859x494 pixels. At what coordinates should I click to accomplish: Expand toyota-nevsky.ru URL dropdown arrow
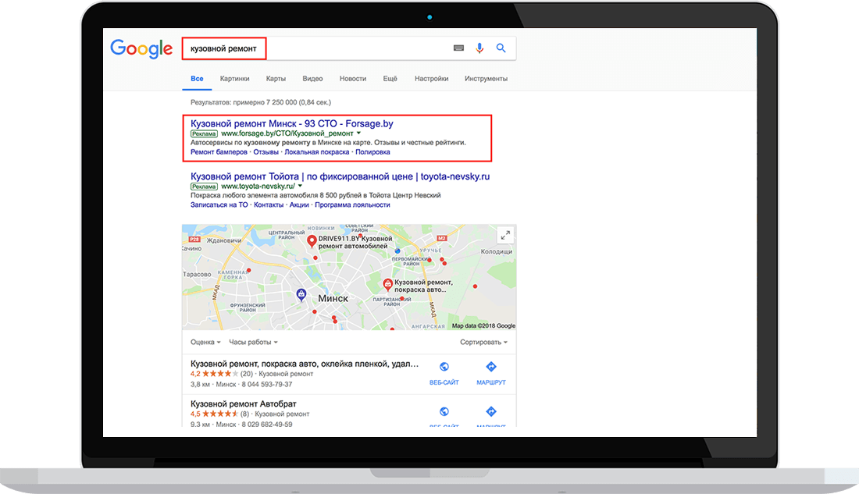coord(300,187)
